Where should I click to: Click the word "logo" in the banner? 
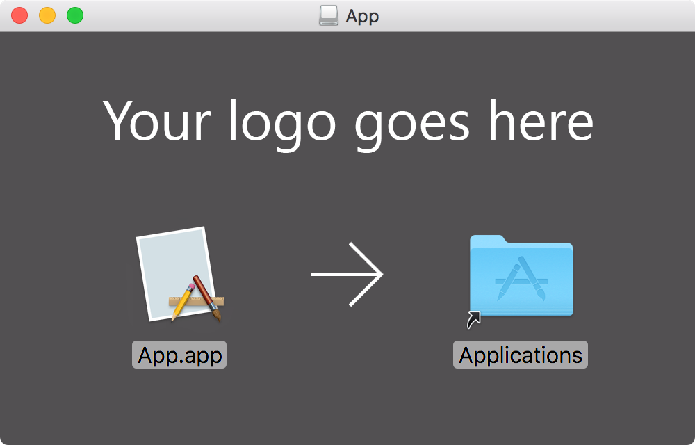[282, 124]
